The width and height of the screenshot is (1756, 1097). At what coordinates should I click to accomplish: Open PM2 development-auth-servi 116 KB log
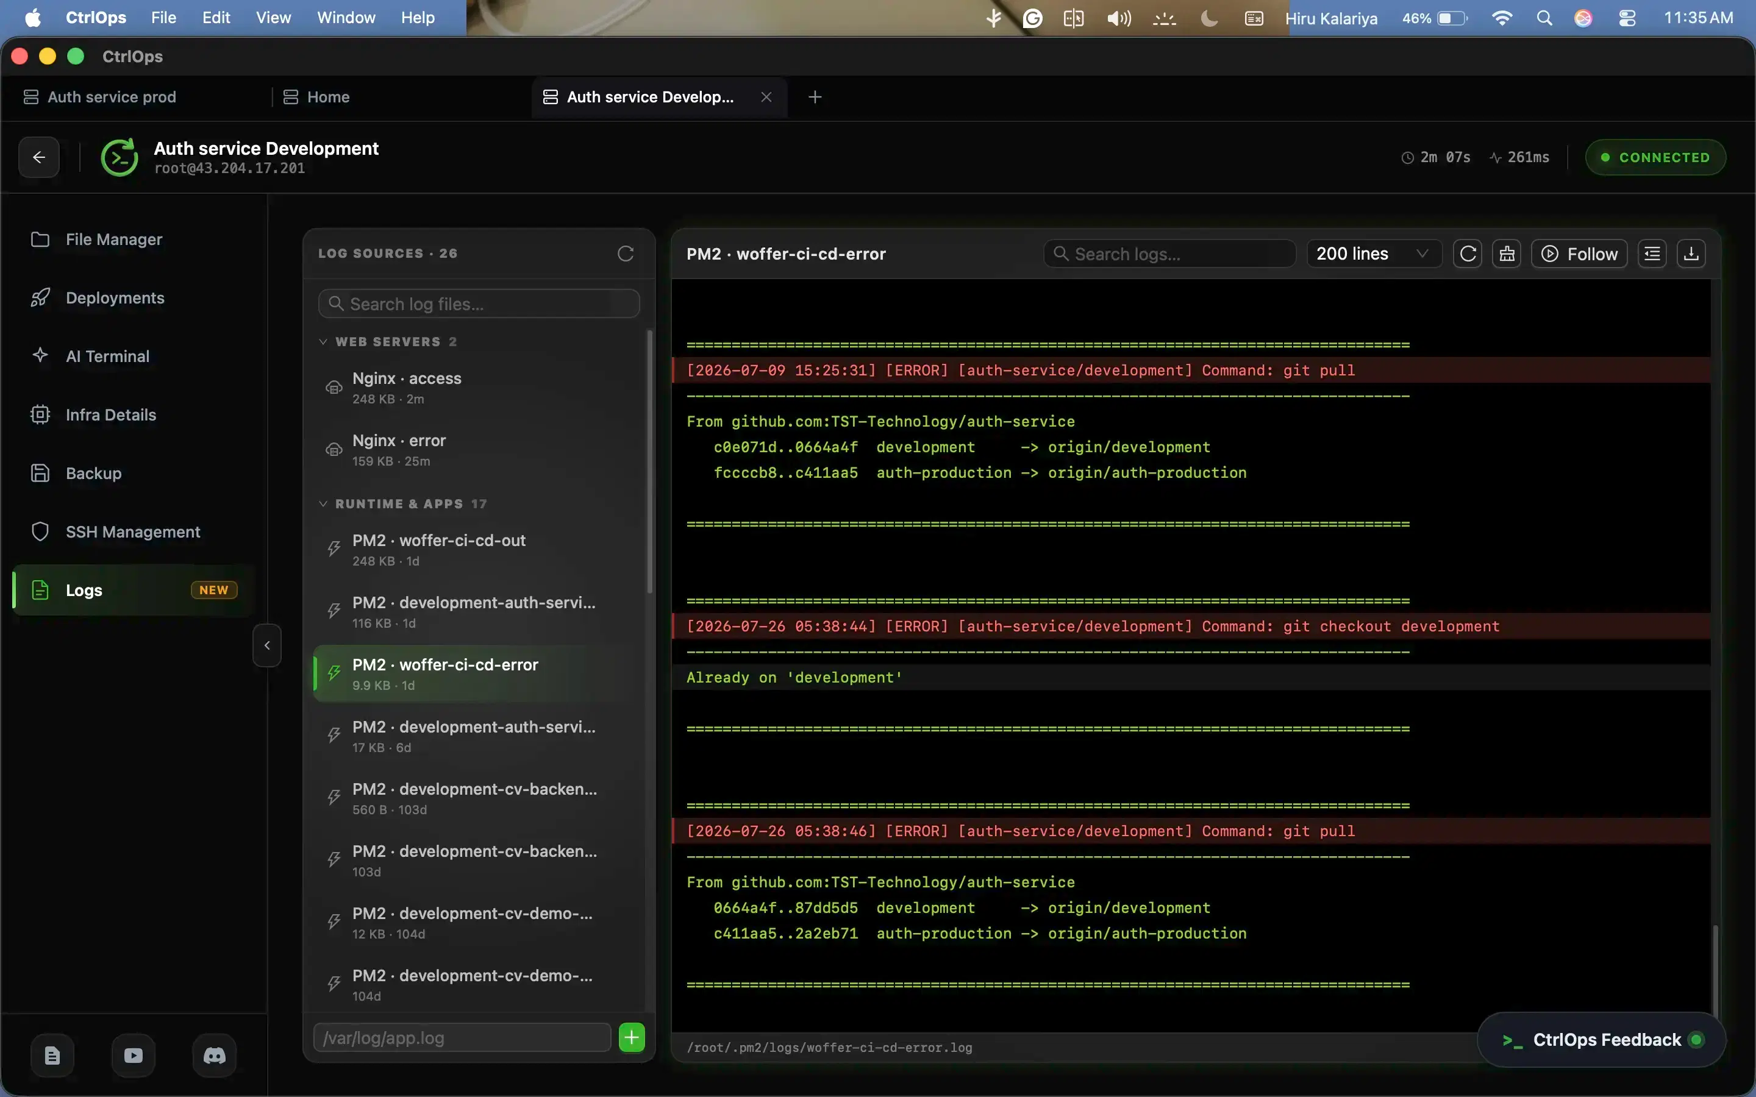point(477,612)
